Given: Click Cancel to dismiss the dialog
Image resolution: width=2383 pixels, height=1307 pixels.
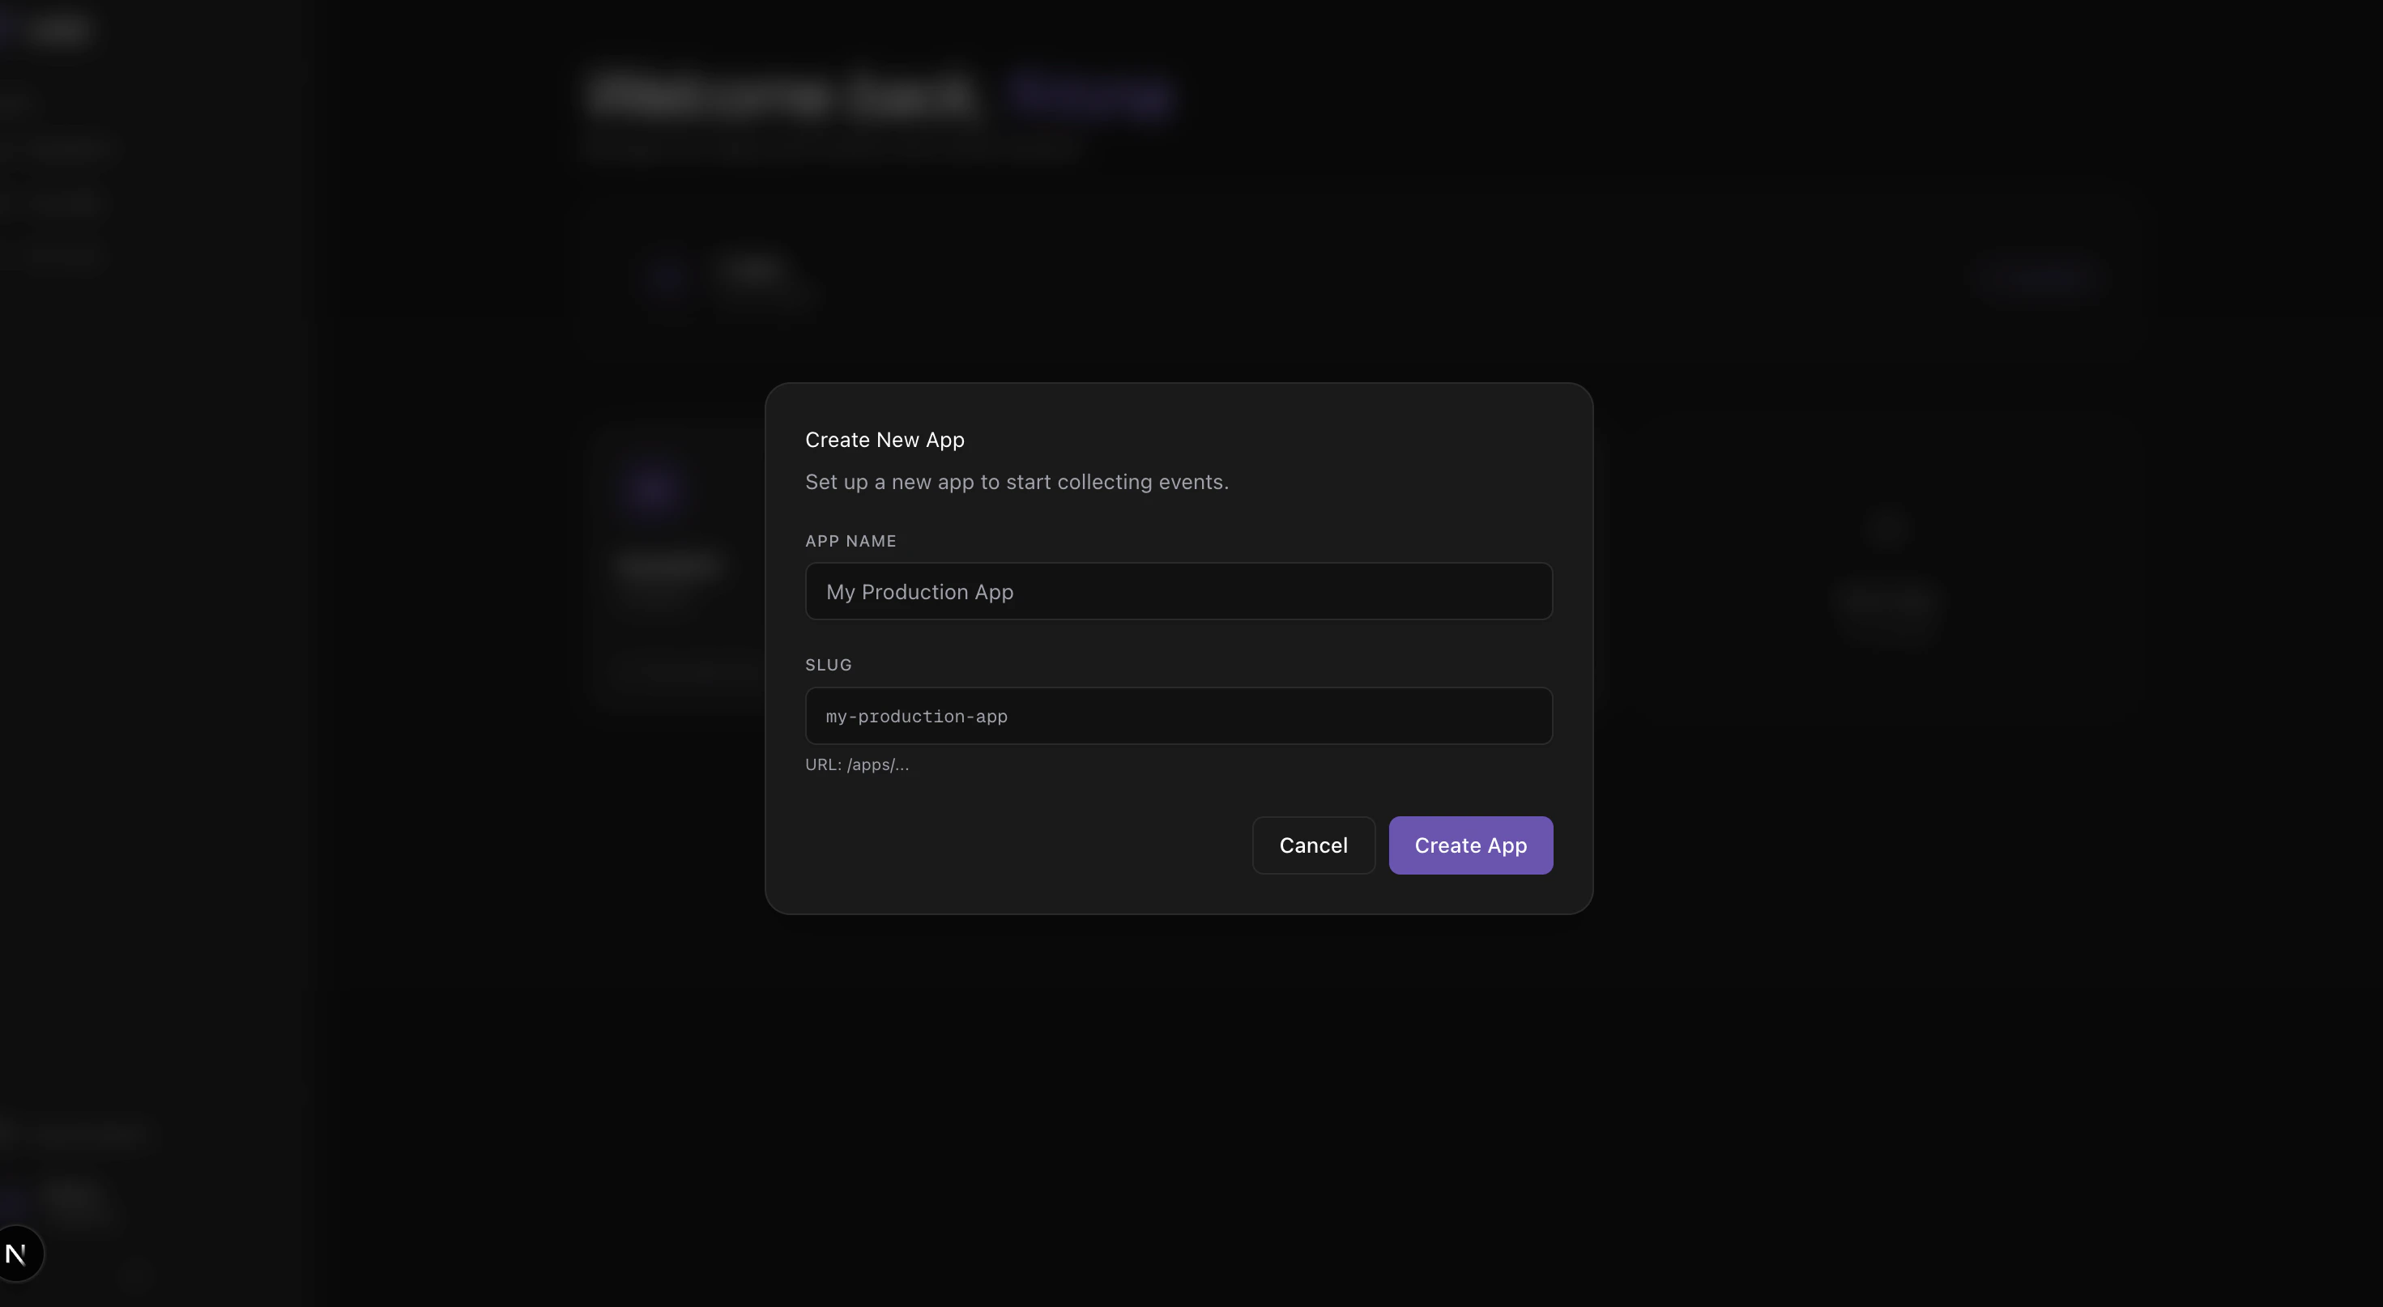Looking at the screenshot, I should pyautogui.click(x=1313, y=845).
